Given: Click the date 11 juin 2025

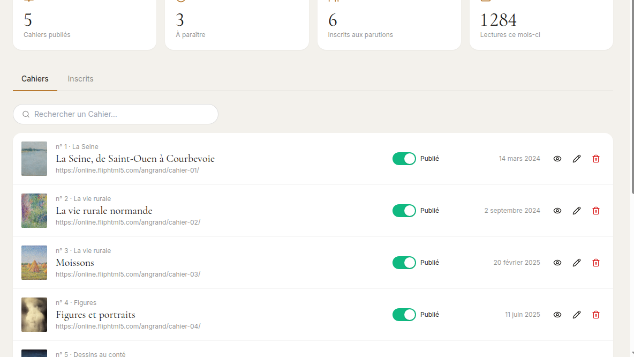Looking at the screenshot, I should (523, 315).
